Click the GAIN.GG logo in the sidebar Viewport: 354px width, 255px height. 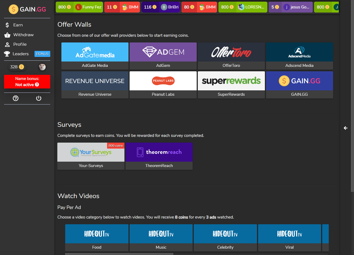(27, 9)
